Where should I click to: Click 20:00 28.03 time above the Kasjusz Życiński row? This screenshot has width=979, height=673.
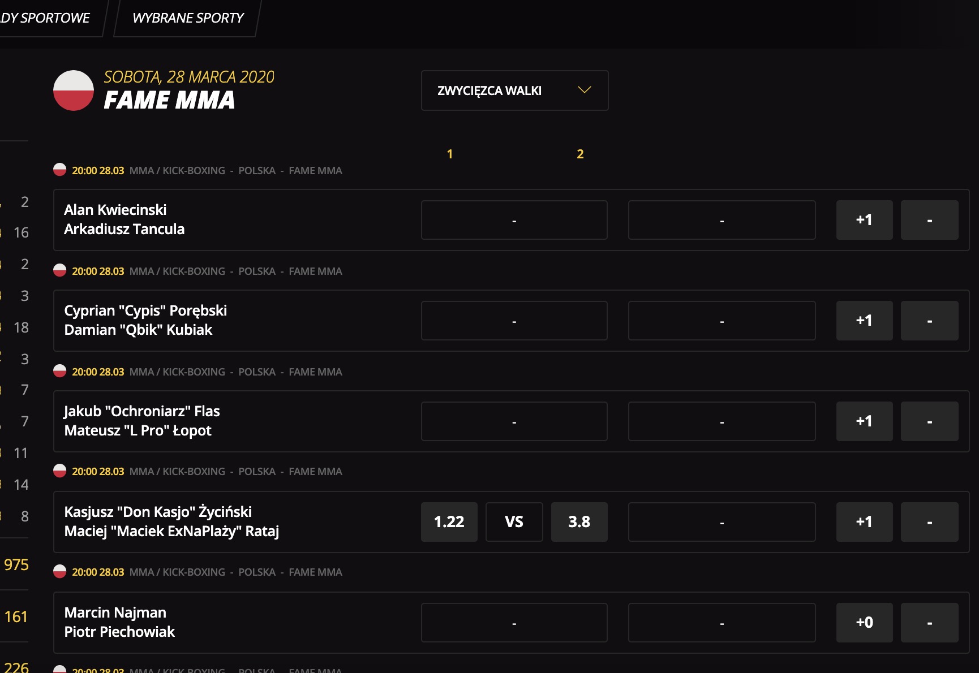98,472
